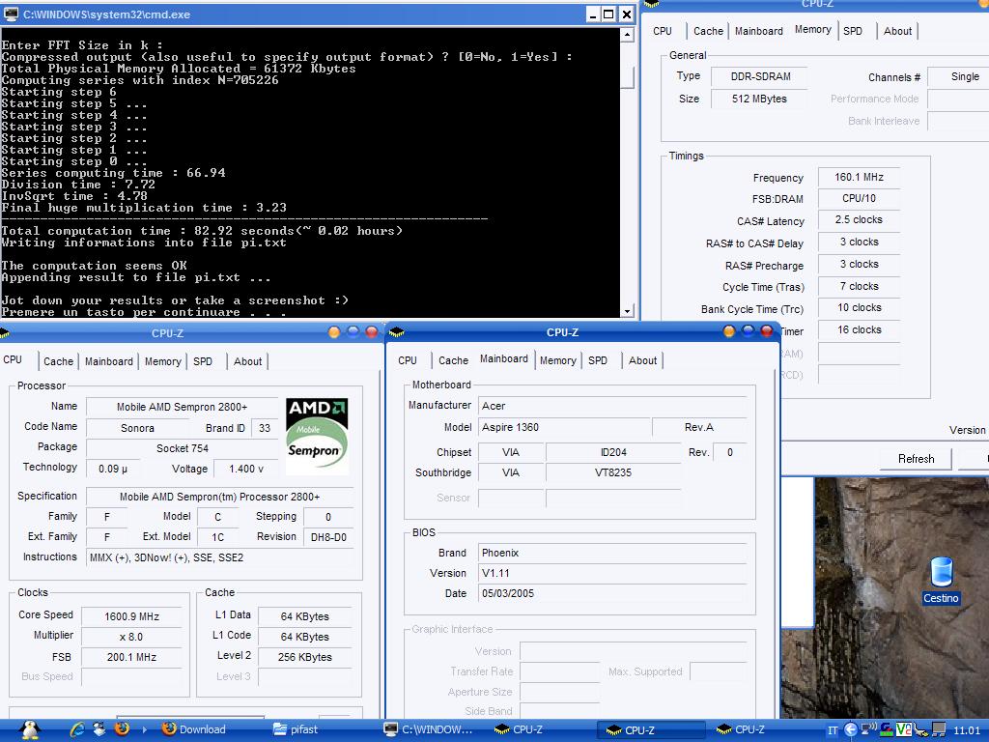Open Cache tab in the Motherboard CPU-Z window

click(453, 360)
